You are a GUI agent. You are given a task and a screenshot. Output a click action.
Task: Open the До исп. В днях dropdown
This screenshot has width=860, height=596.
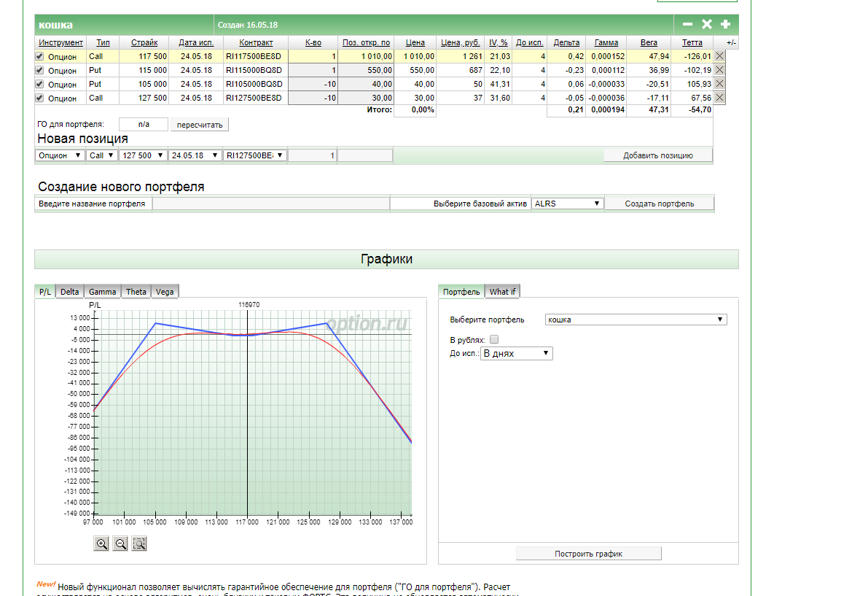[516, 353]
